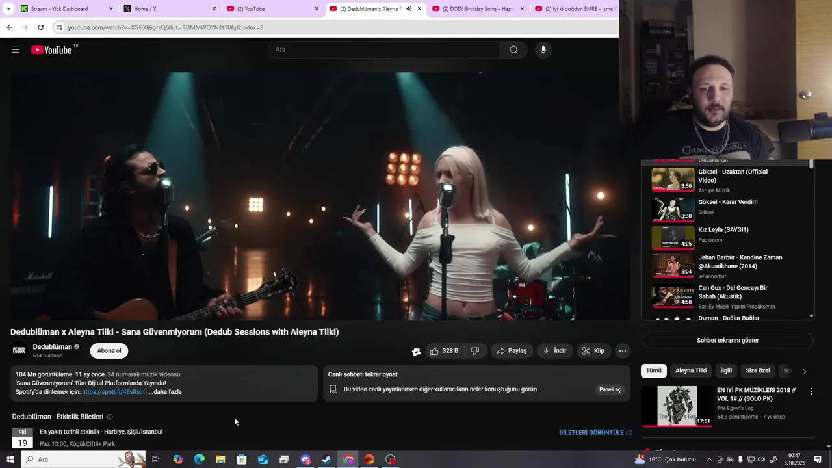Open more actions three-dot menu under video
Image resolution: width=832 pixels, height=468 pixels.
click(x=623, y=351)
